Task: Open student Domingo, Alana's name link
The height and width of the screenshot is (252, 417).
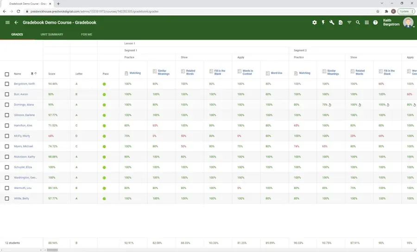Action: point(24,105)
